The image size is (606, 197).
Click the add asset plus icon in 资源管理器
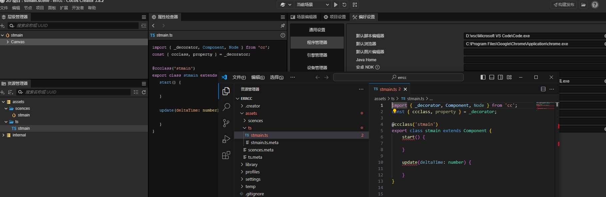point(3,92)
